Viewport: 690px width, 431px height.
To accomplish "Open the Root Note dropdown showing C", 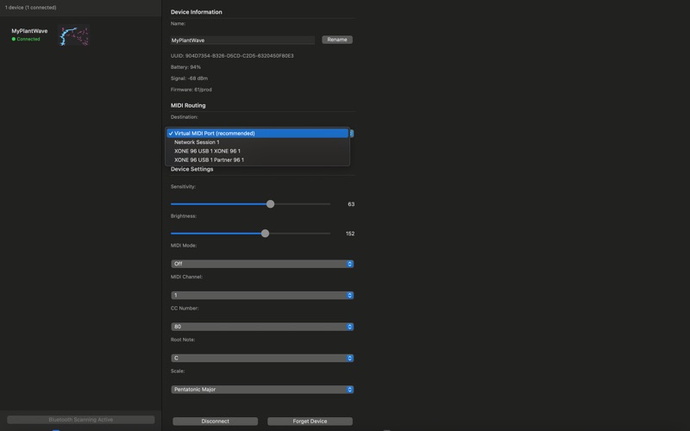I will tap(262, 358).
